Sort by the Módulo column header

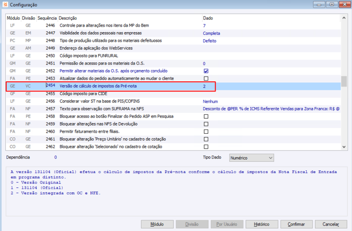click(13, 18)
